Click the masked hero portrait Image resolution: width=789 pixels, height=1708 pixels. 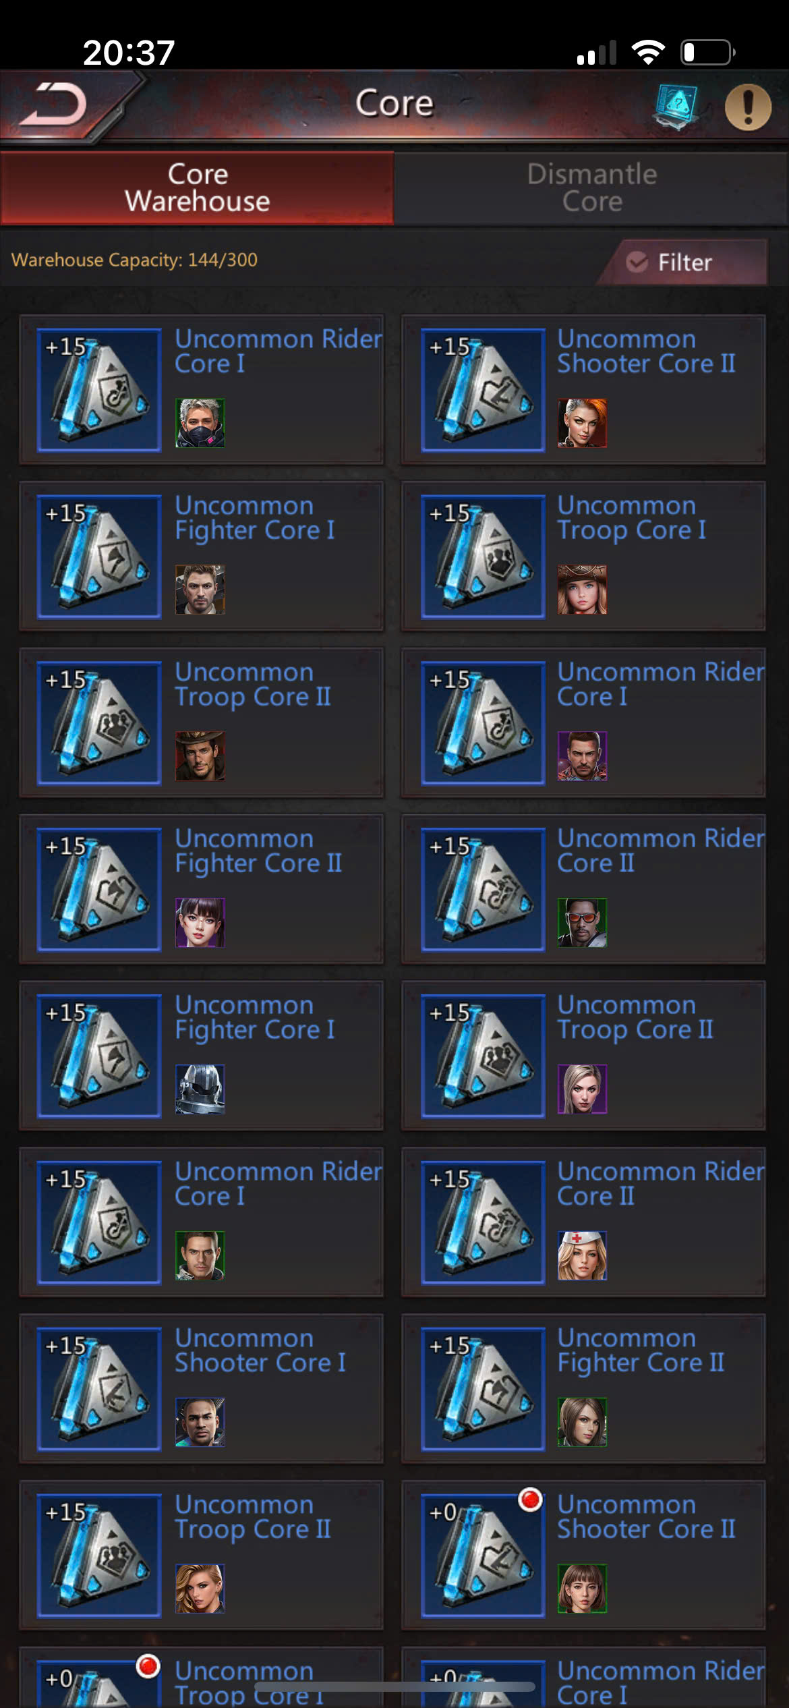tap(200, 423)
